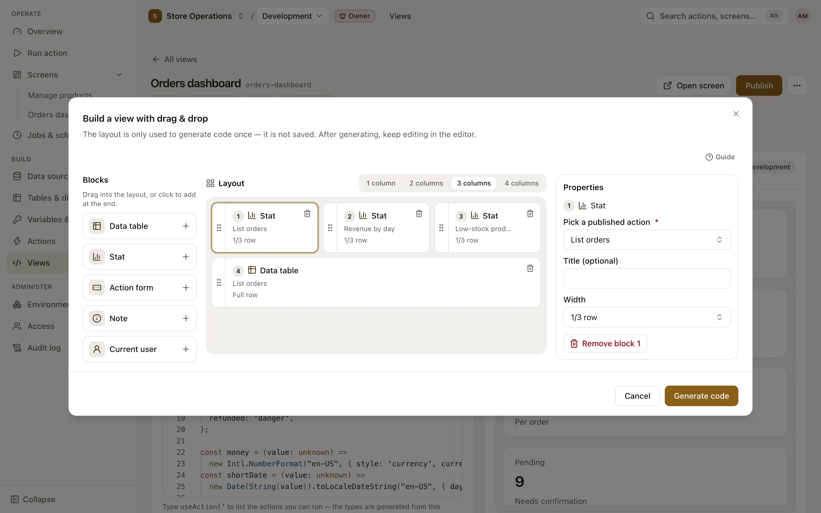Click Remove block 1 button

point(605,343)
